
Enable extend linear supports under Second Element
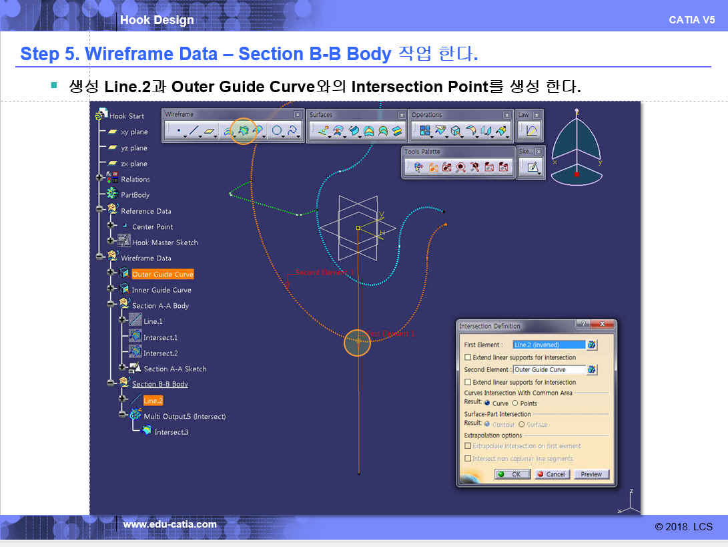pos(467,382)
